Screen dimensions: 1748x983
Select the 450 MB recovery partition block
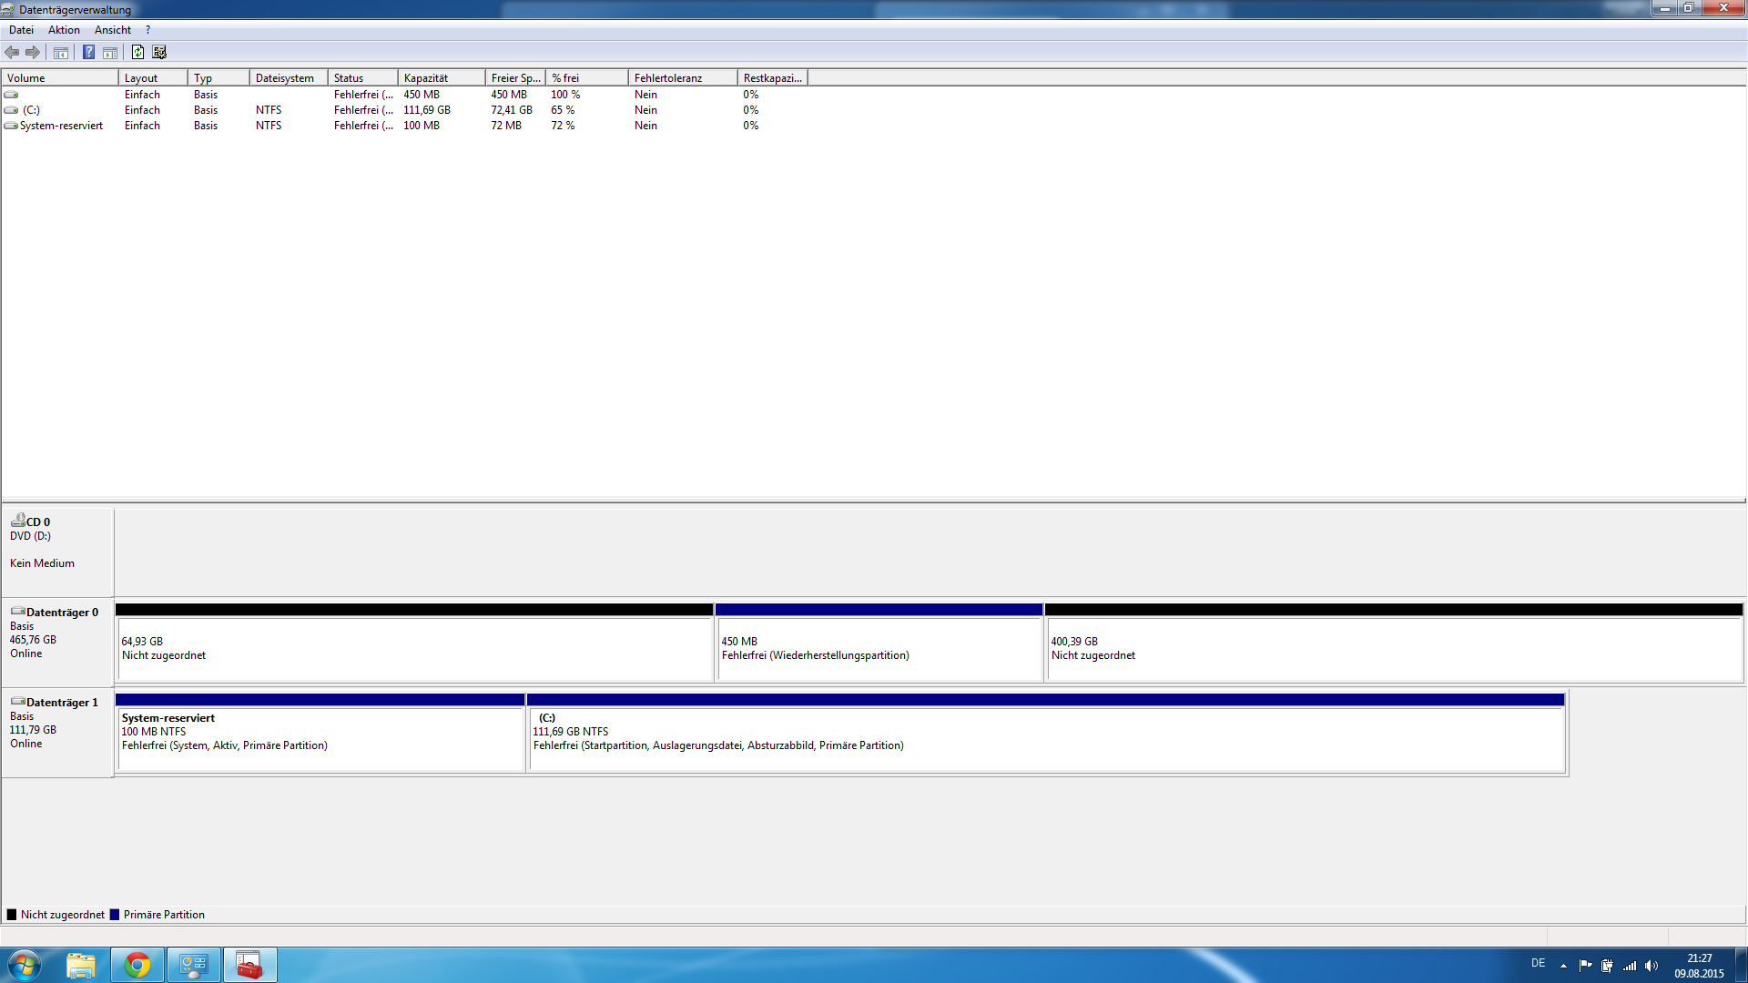pos(879,648)
